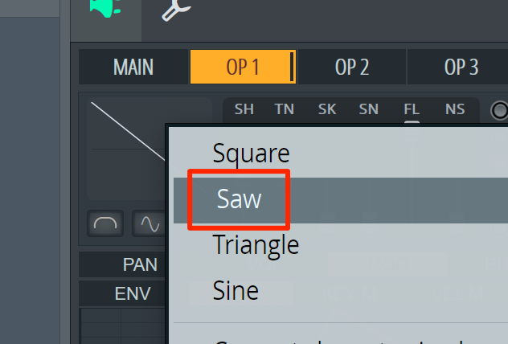Click the round knob beside NS
Image resolution: width=508 pixels, height=344 pixels.
coord(499,110)
